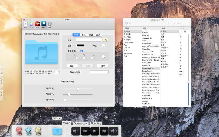Switch to the 脚本 script segmented tab
219x137 pixels.
(x=98, y=35)
